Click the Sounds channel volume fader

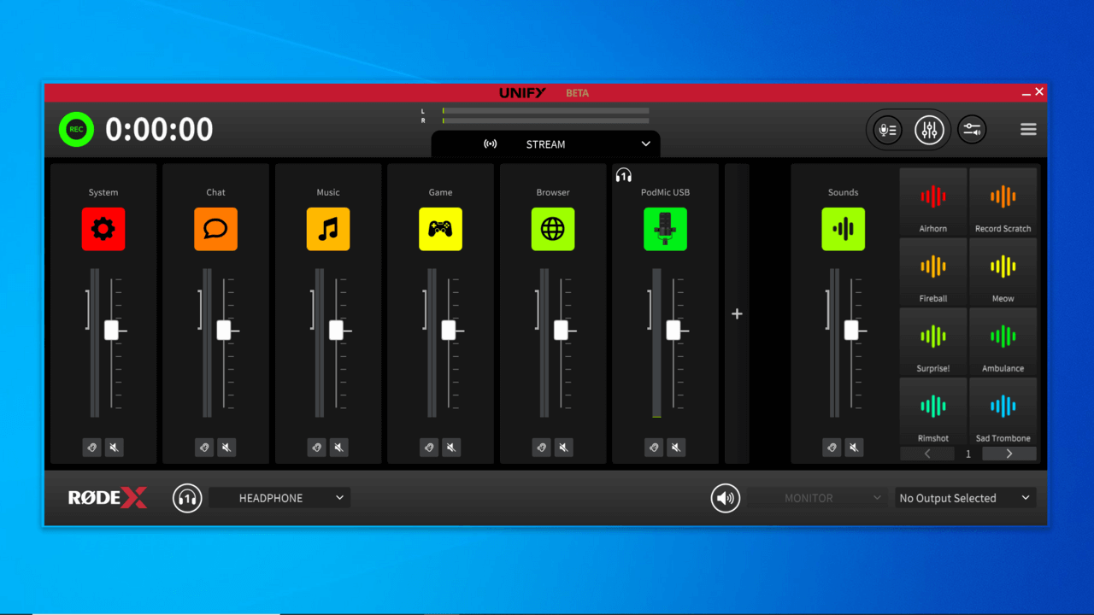tap(851, 331)
